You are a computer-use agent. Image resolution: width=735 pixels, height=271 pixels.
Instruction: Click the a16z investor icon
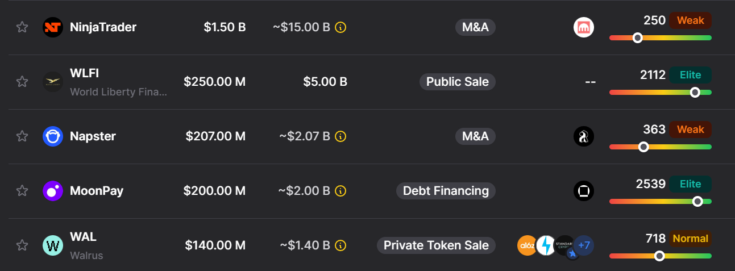point(527,245)
